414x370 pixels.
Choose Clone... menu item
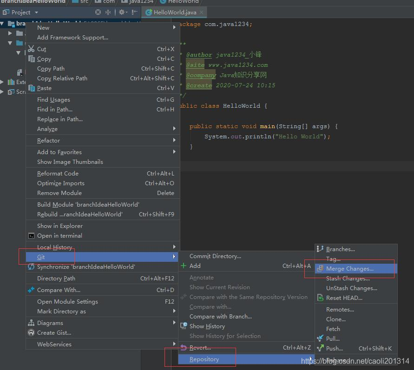[x=356, y=319]
